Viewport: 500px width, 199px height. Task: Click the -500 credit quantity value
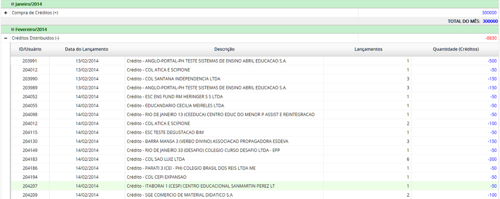pyautogui.click(x=492, y=61)
